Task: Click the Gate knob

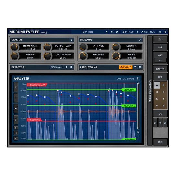Action: pyautogui.click(x=116, y=56)
